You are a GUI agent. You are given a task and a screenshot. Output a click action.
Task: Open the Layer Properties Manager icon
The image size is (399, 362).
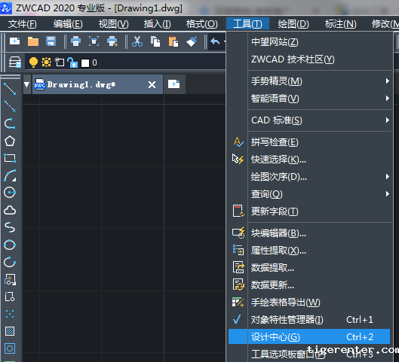(x=15, y=62)
